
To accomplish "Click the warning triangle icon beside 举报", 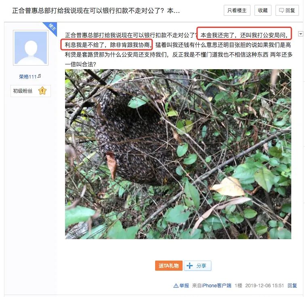I will (176, 286).
